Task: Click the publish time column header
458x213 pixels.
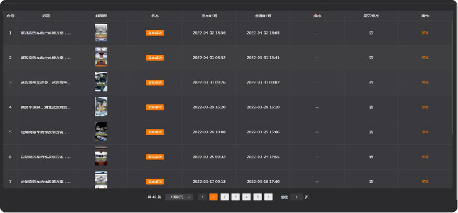Action: pos(209,16)
